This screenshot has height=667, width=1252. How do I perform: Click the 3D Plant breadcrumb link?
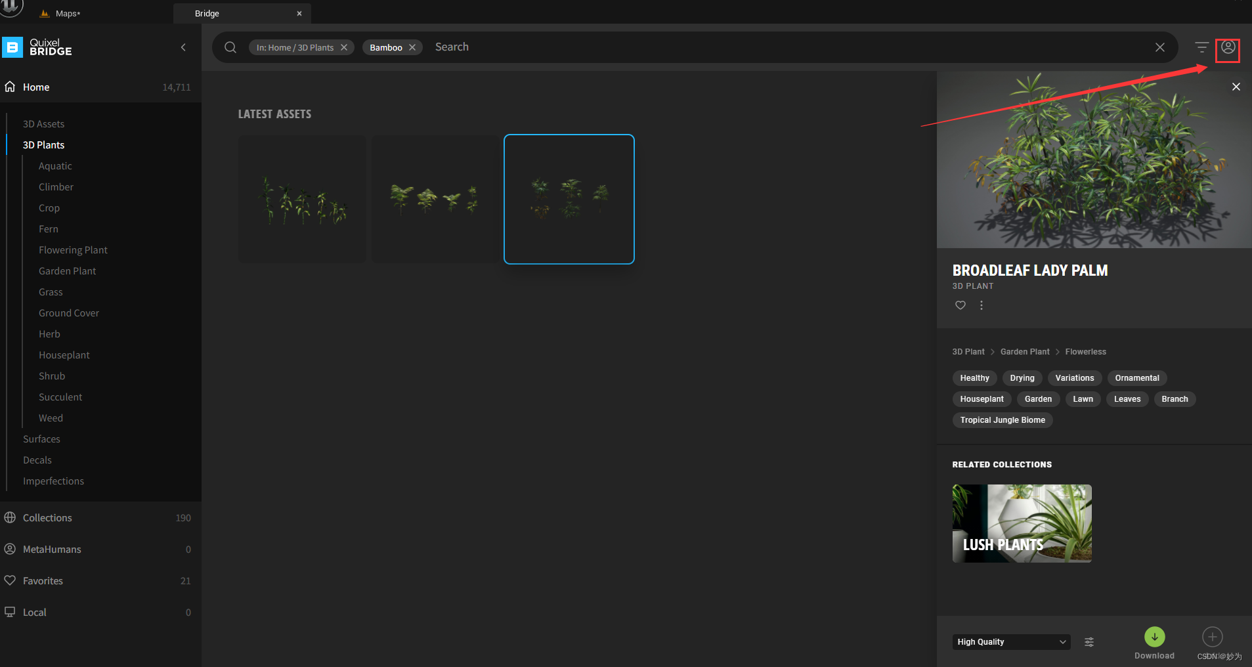pos(968,352)
